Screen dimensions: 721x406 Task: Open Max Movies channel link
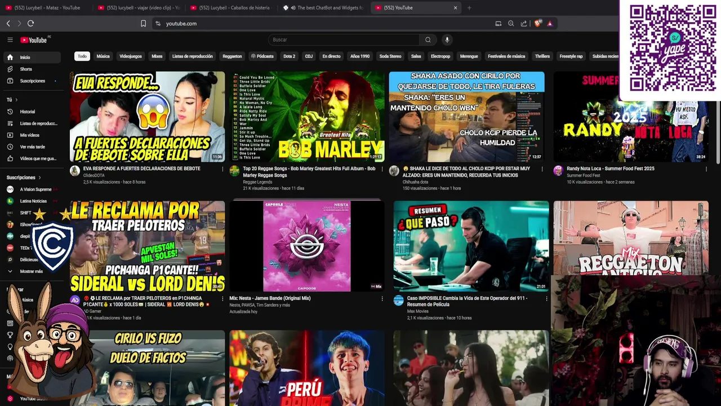pos(418,311)
